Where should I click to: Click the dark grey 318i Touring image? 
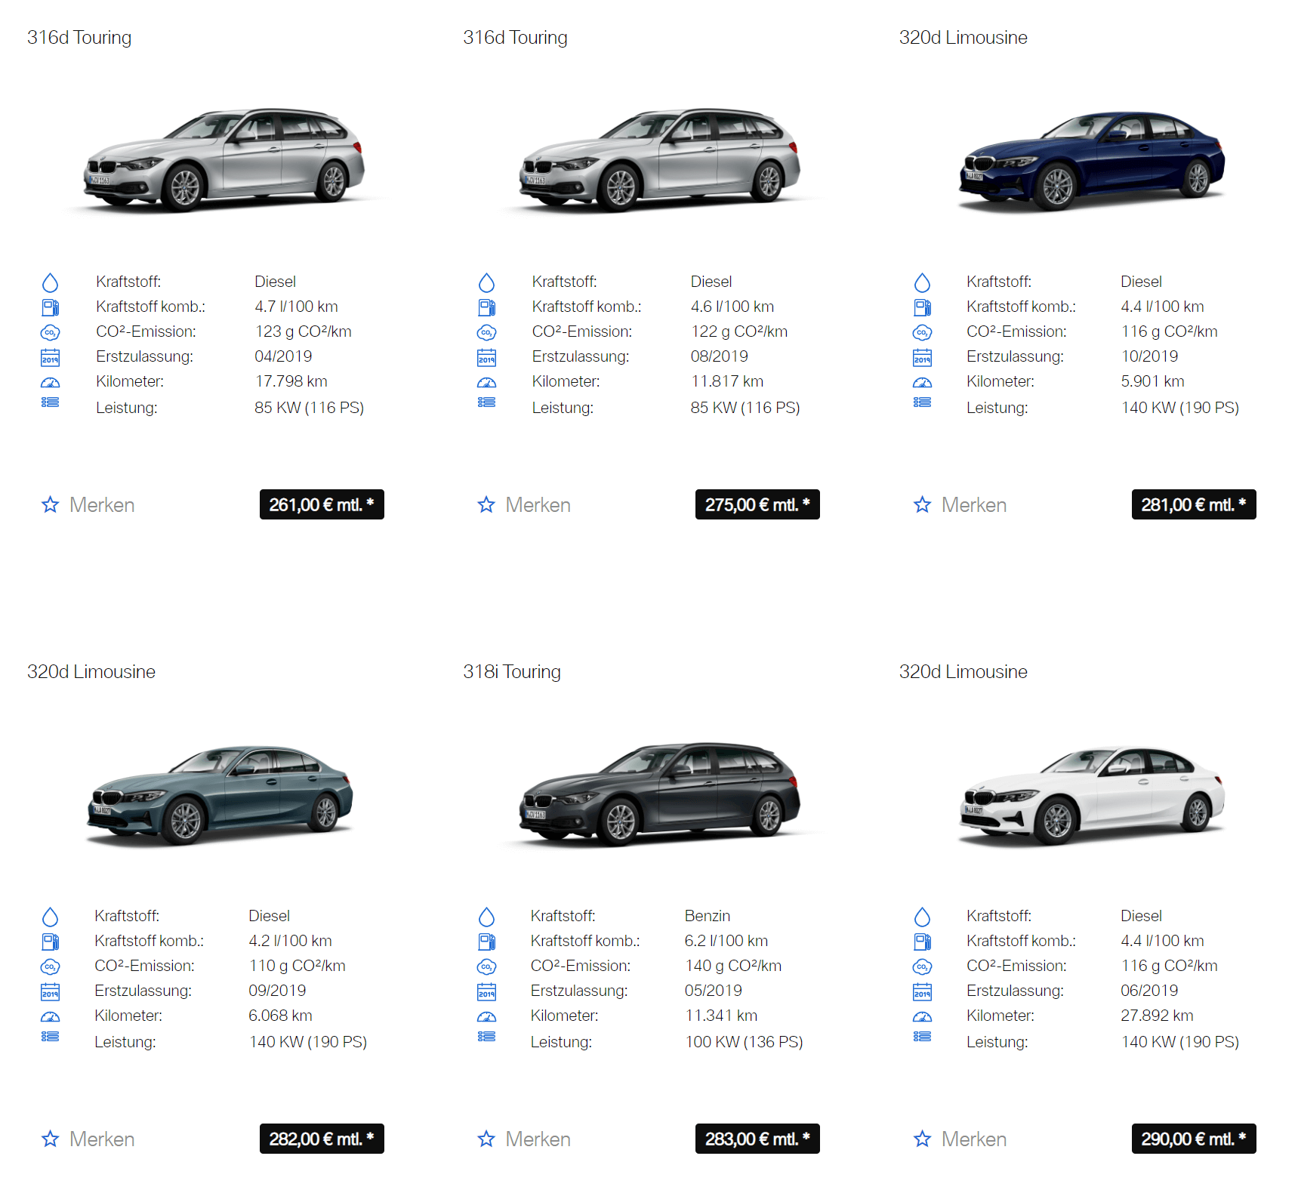tap(660, 794)
